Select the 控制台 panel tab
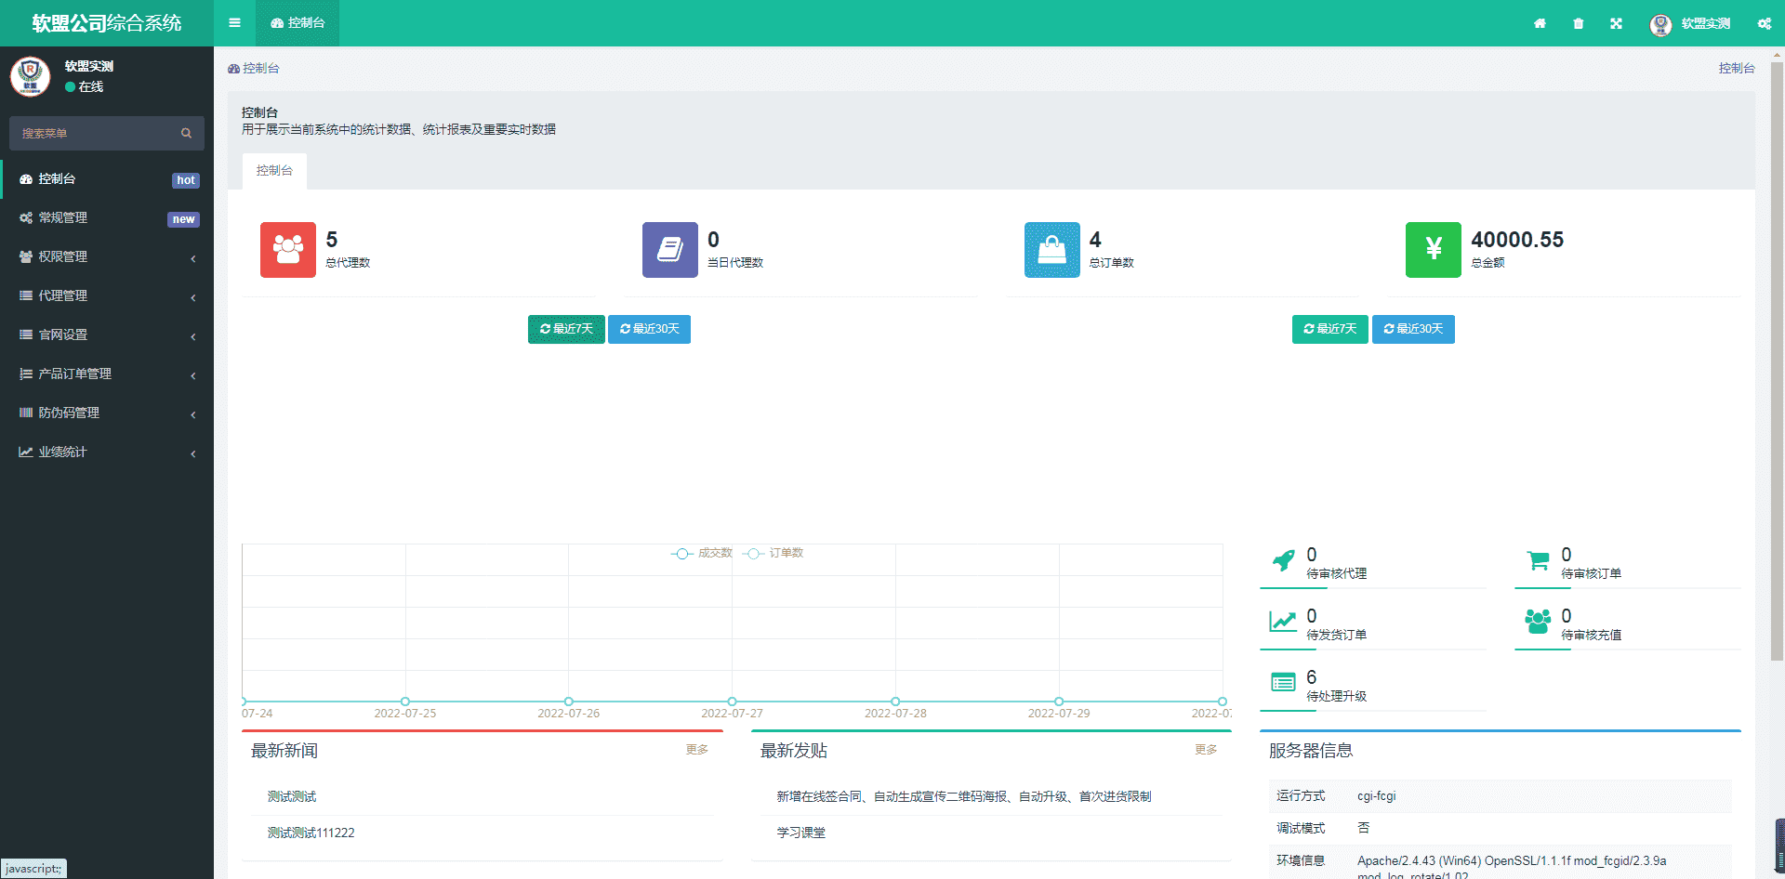The image size is (1785, 879). tap(274, 171)
